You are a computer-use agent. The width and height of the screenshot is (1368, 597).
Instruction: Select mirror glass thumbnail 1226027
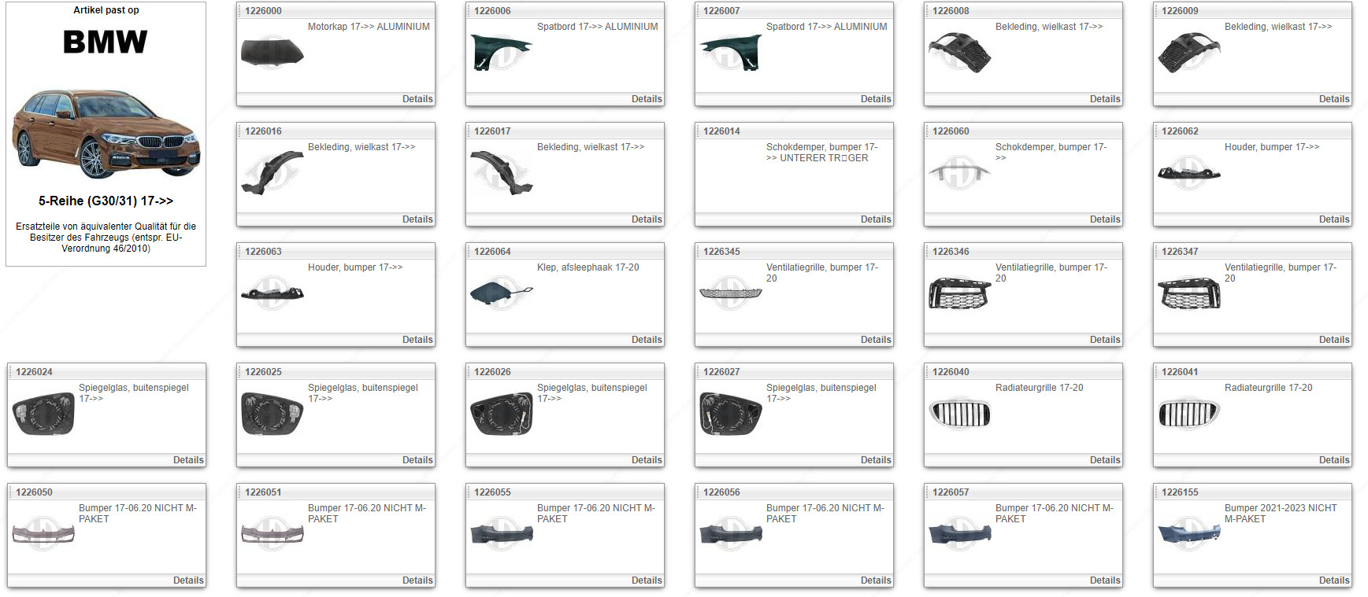(x=731, y=414)
